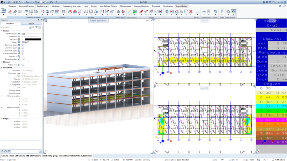
Task: Toggle the Construction line checkbox
Action: (x=22, y=54)
